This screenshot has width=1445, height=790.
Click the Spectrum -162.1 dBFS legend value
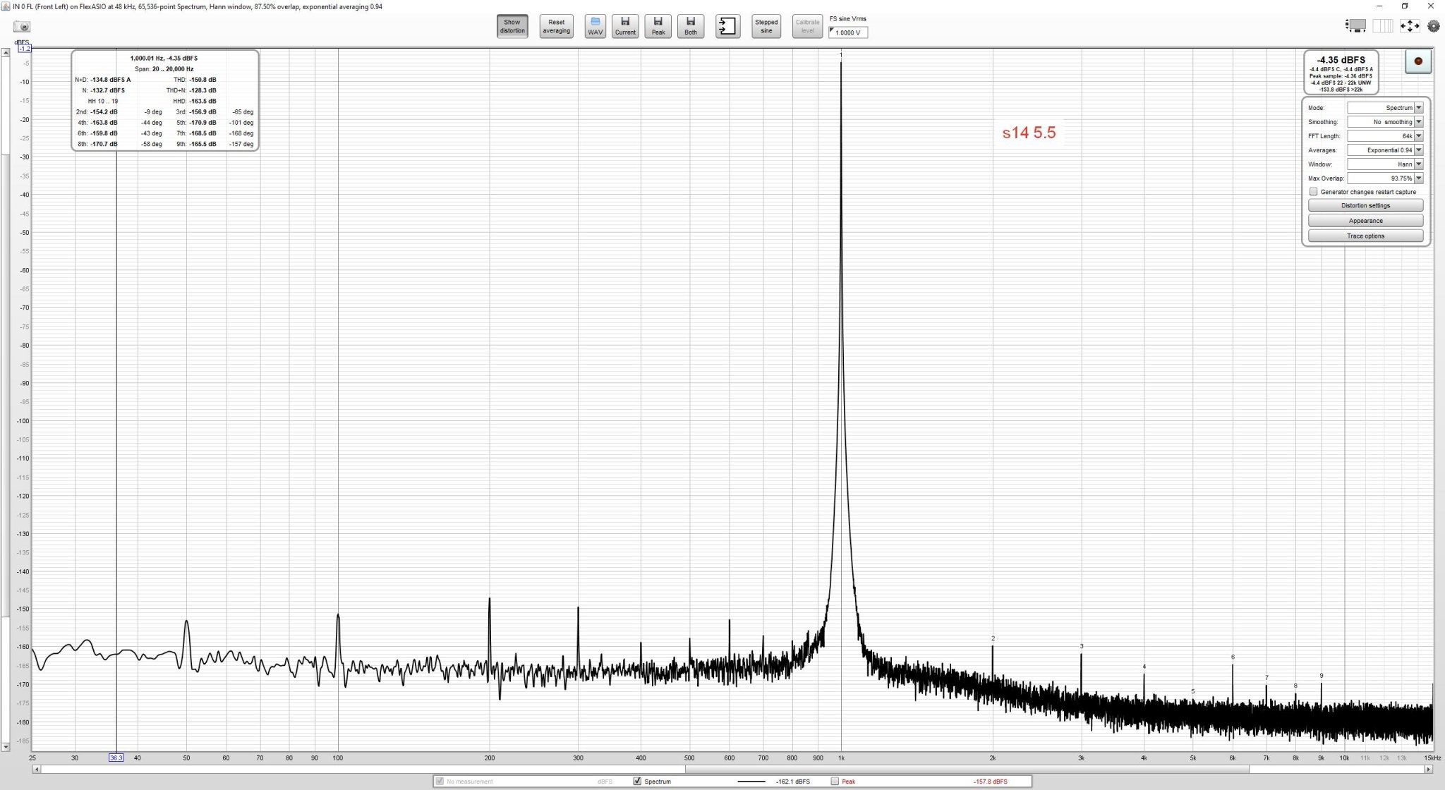coord(793,782)
